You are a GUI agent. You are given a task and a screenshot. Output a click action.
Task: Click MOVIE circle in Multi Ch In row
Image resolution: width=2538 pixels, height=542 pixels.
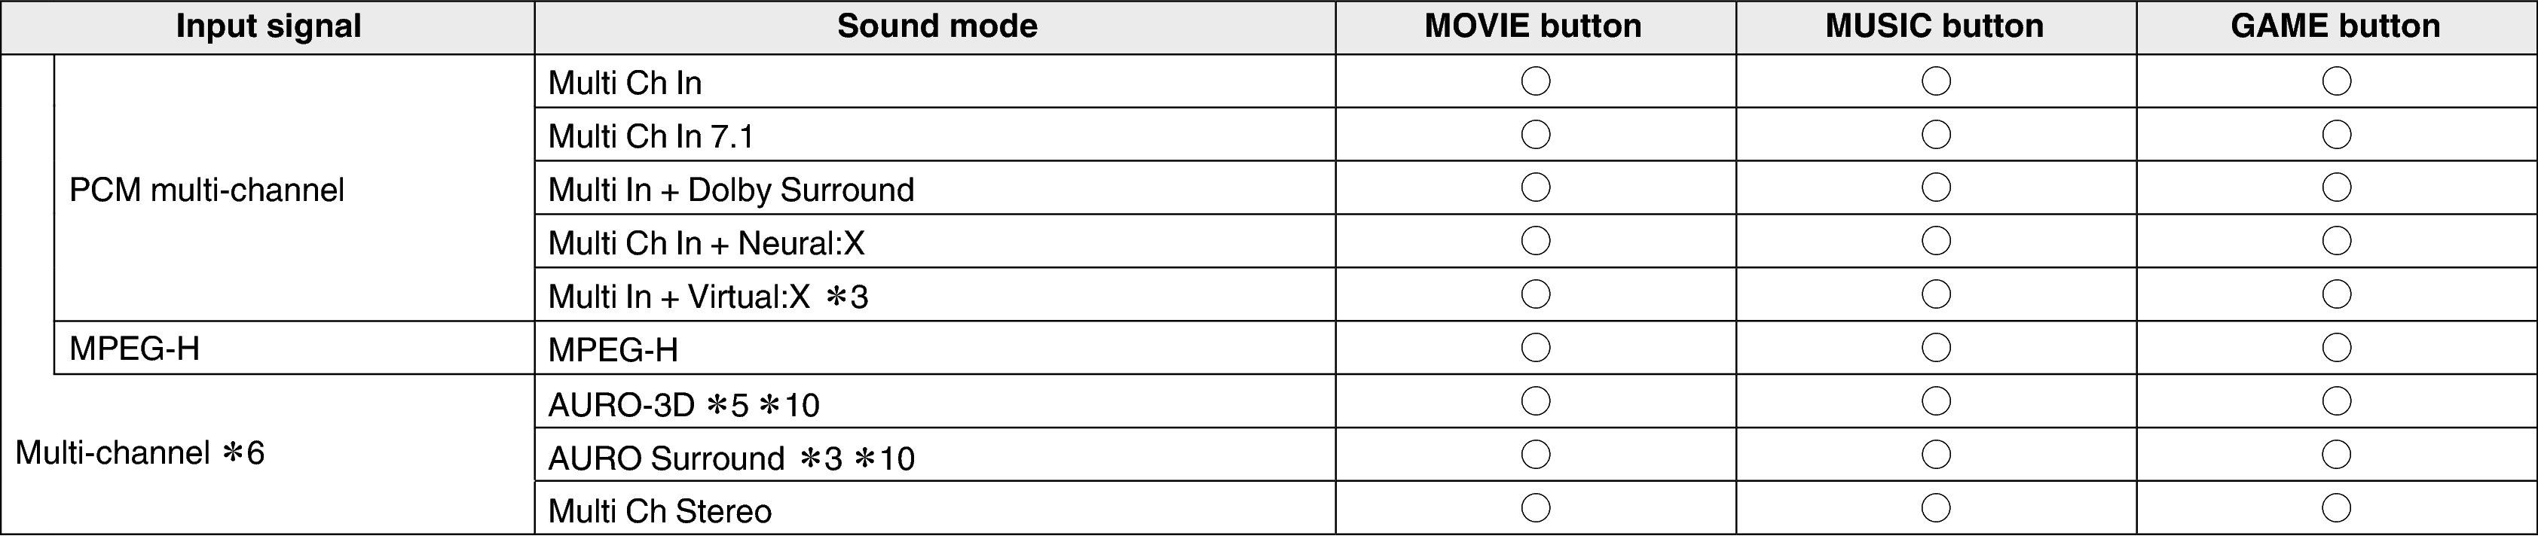tap(1535, 81)
